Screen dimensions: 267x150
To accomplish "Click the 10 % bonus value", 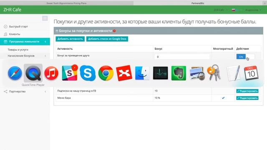I will pos(157,98).
